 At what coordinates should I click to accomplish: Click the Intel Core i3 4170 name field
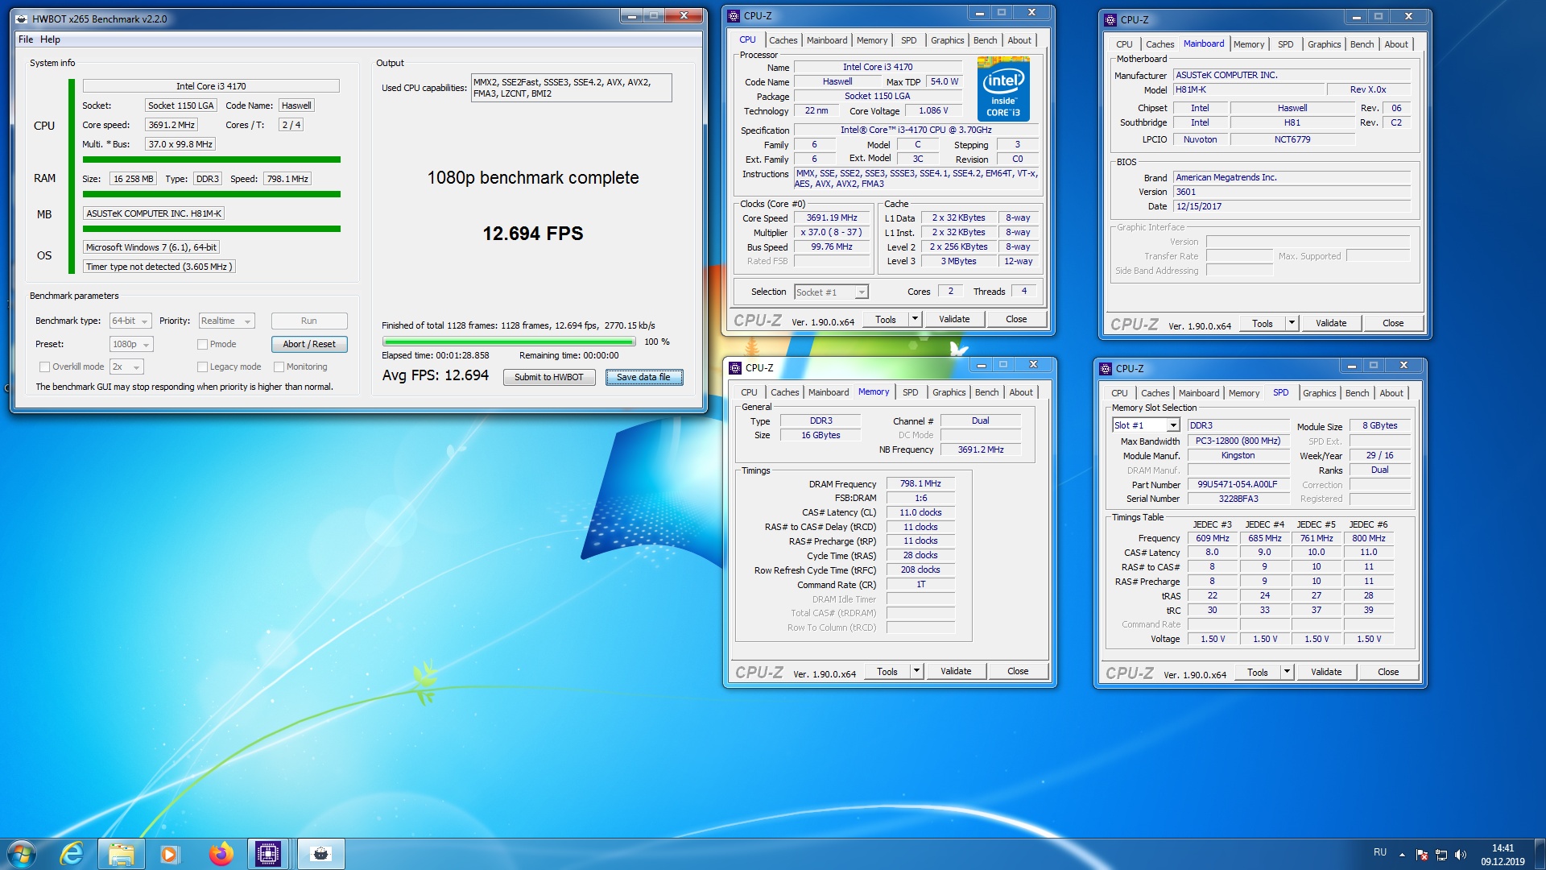pyautogui.click(x=211, y=86)
